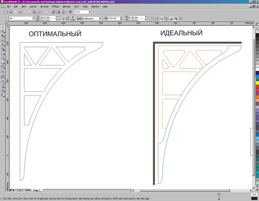Pick the yellow swatch in palette

(257, 83)
